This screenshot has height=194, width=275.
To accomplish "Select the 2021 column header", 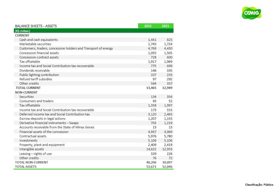I will point(165,26).
